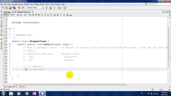Click the WrapperClass breadcrumb

(10, 87)
